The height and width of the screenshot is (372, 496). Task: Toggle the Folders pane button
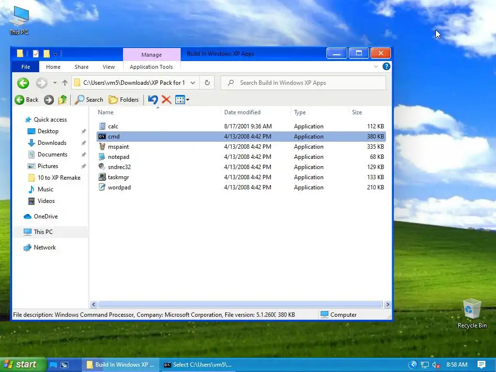124,100
